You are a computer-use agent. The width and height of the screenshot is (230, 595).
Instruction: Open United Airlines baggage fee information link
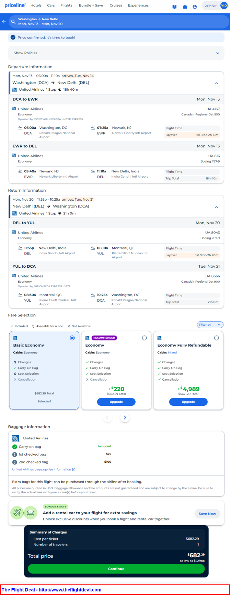tap(42, 469)
